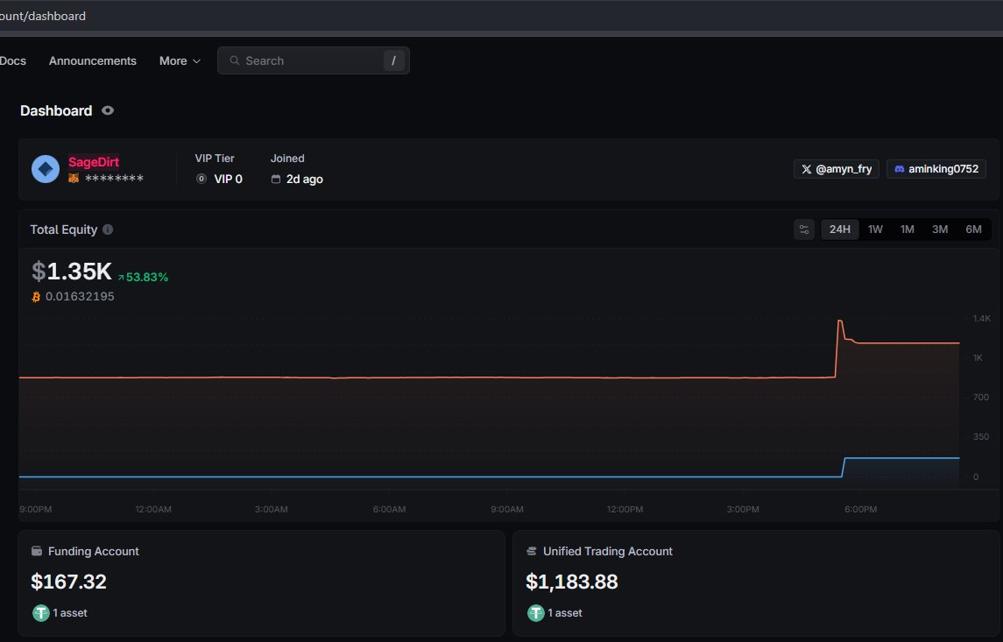Click the SageDirt profile avatar
The width and height of the screenshot is (1003, 642).
coord(46,169)
